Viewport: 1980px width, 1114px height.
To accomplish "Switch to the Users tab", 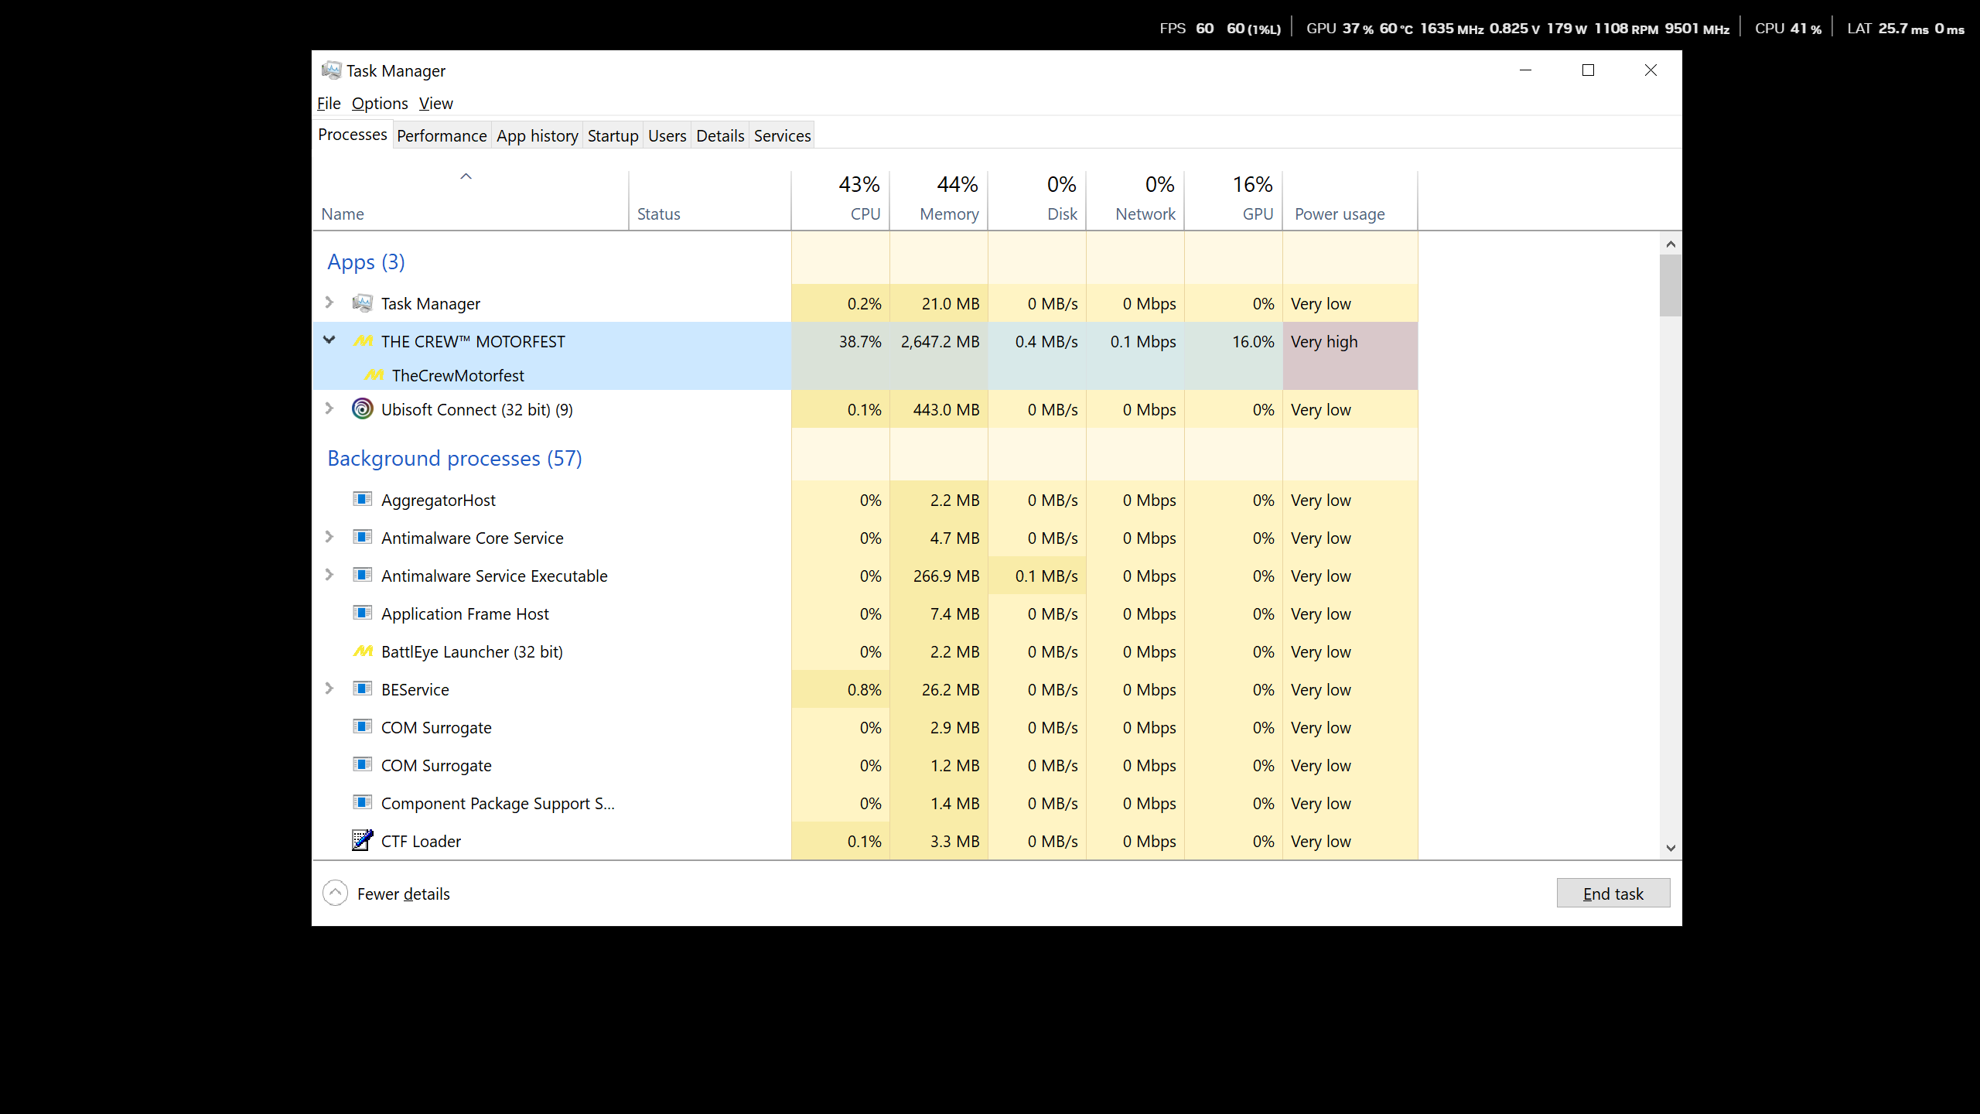I will (x=667, y=135).
